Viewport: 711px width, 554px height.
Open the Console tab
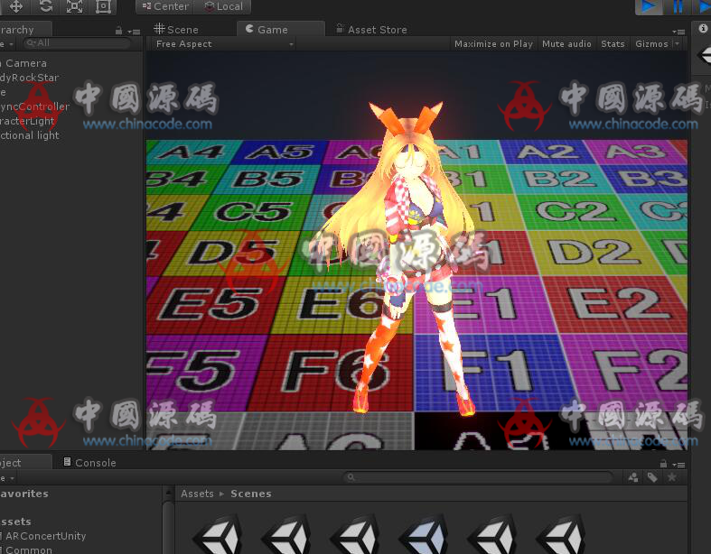click(x=89, y=463)
